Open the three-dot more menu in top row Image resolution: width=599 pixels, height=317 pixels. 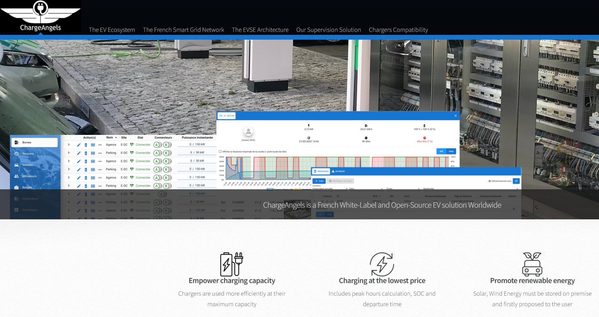pos(100,145)
